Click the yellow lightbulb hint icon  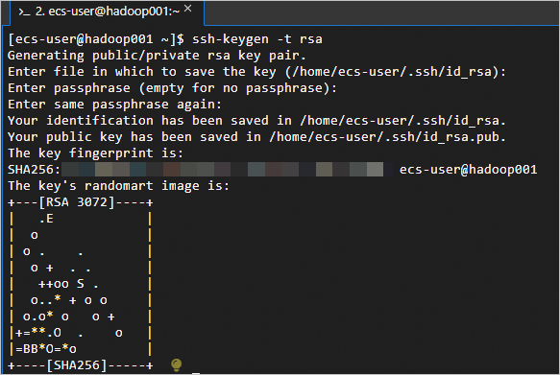point(177,364)
